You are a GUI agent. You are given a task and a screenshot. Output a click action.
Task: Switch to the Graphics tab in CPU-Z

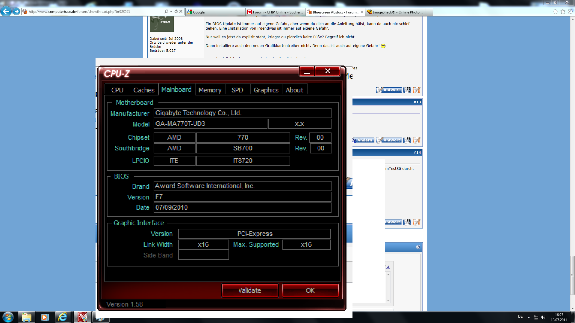pyautogui.click(x=266, y=90)
